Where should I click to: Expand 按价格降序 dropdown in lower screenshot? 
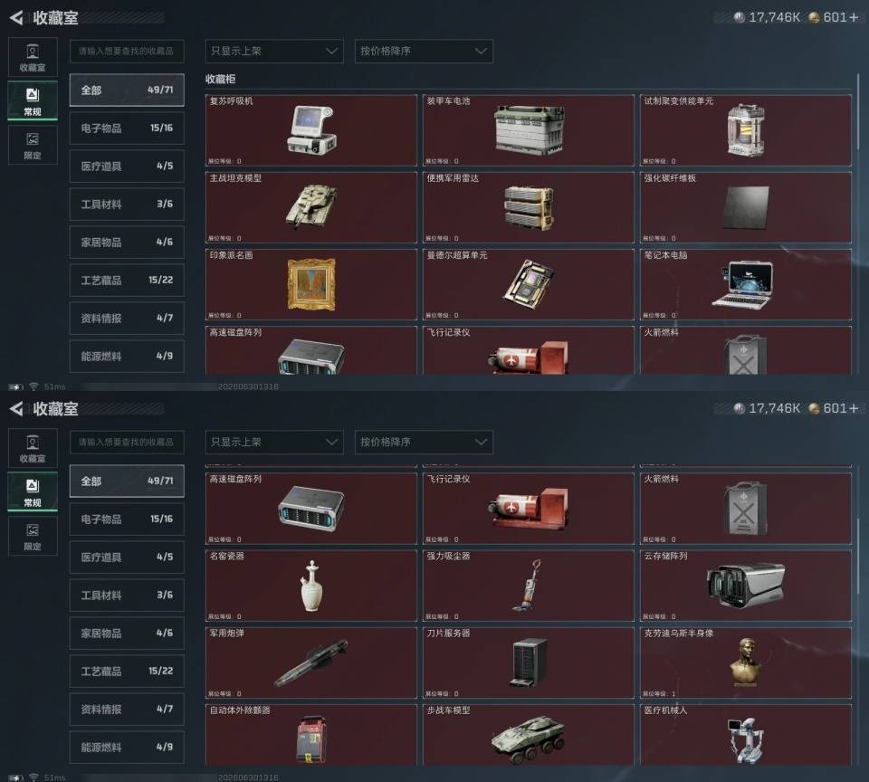coord(424,443)
